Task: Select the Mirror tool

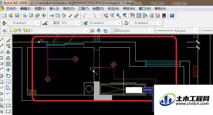Action: coord(8,52)
